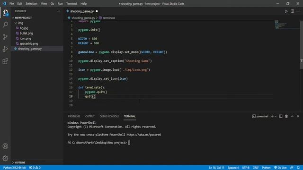The image size is (303, 170).
Task: Split the editor to the right
Action: [x=292, y=11]
